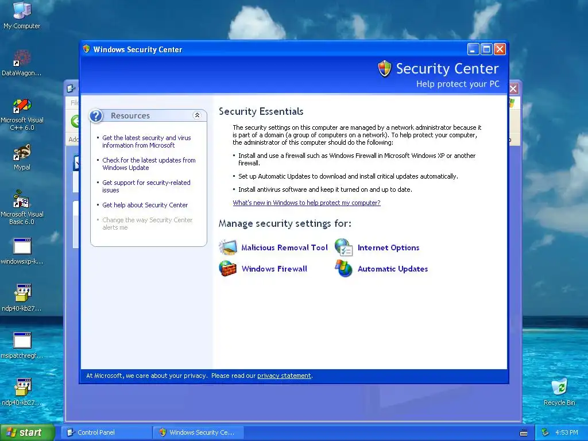The height and width of the screenshot is (441, 588).
Task: Check for latest updates from Windows Update
Action: tap(149, 164)
